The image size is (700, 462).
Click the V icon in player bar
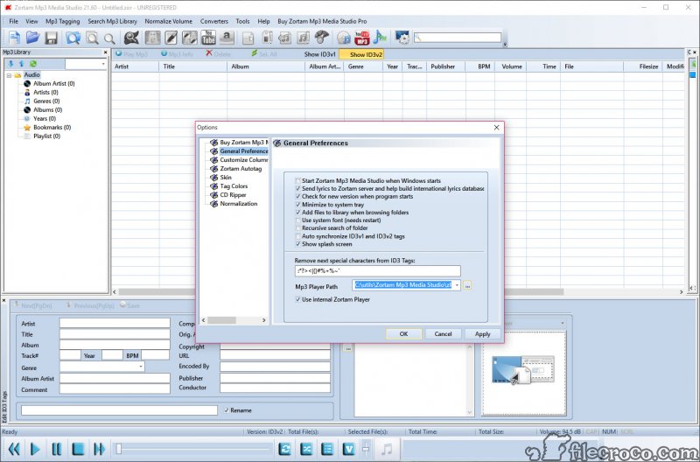pyautogui.click(x=348, y=449)
